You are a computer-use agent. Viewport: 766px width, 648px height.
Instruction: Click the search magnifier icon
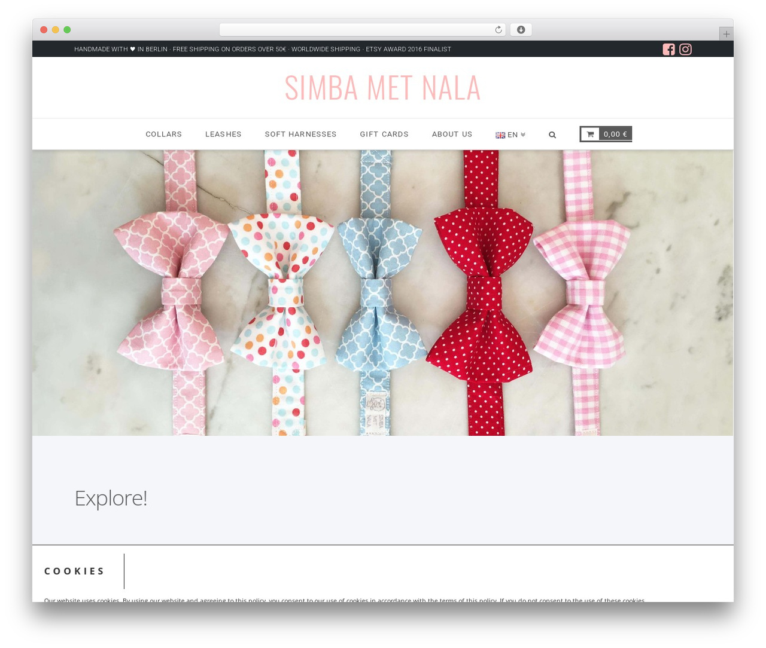552,135
